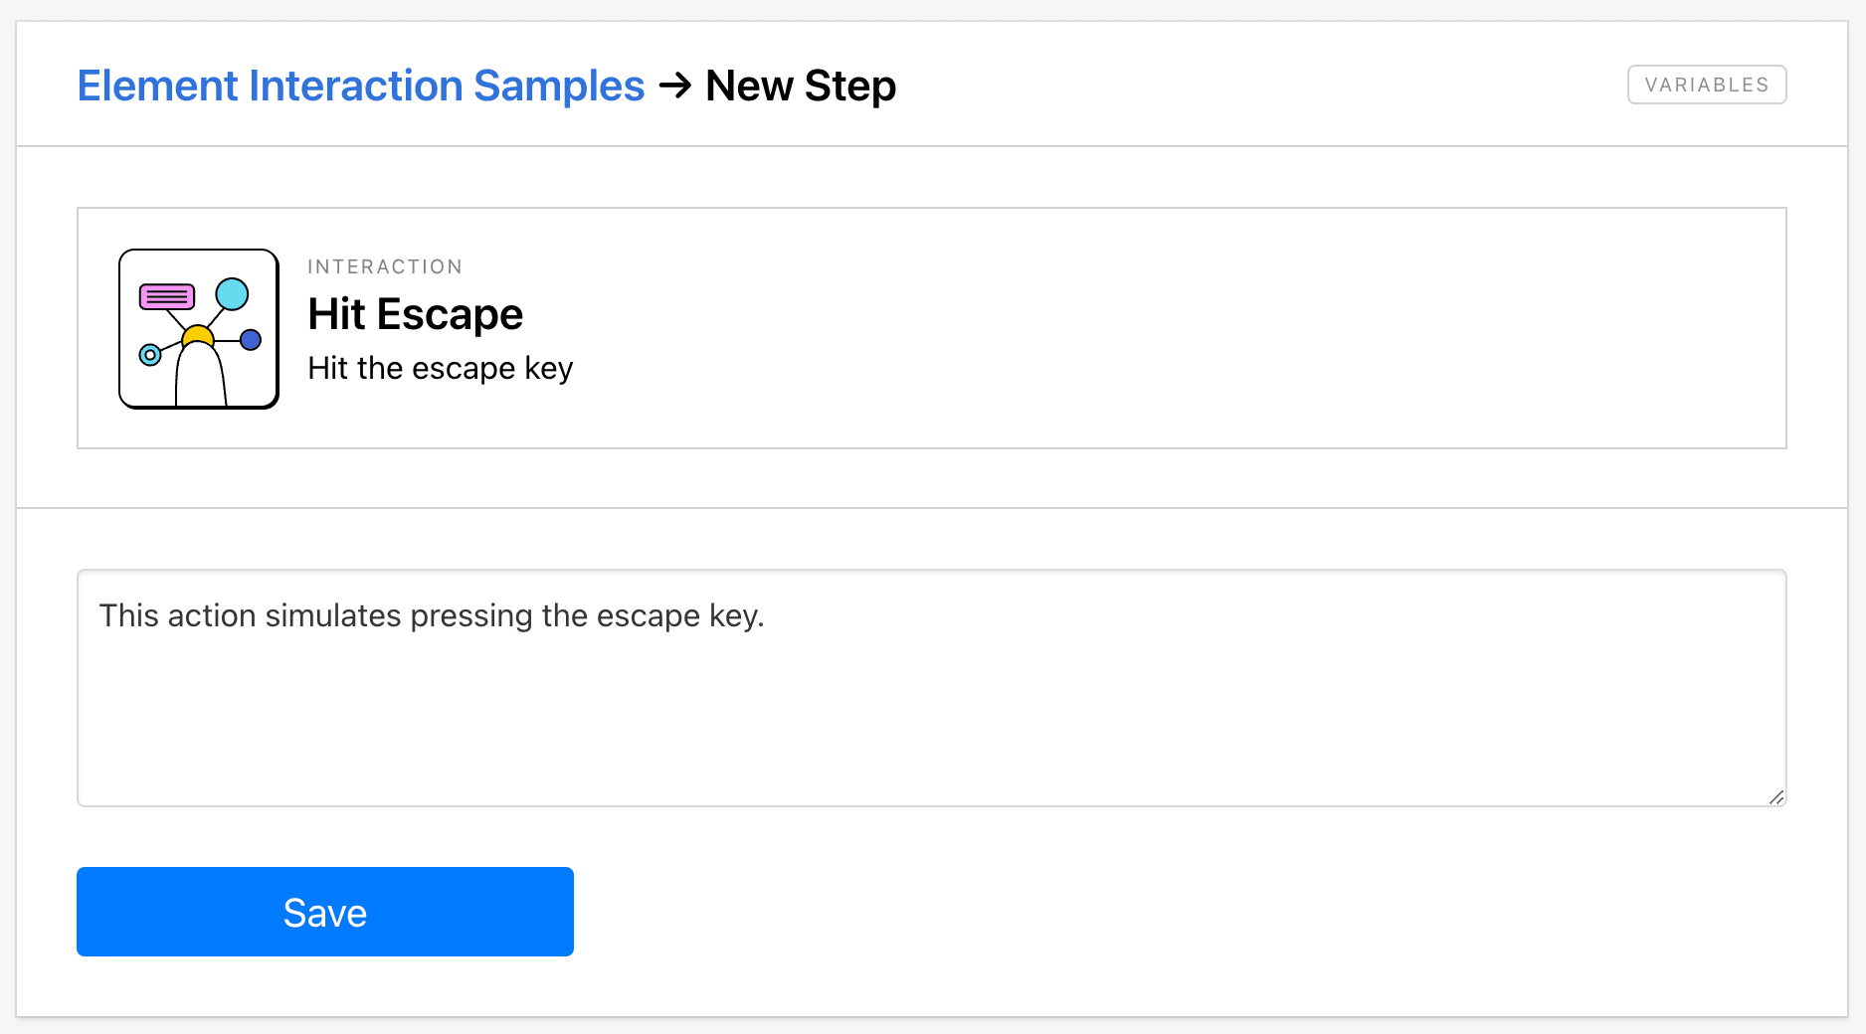Click the small cyan ring in icon
This screenshot has width=1866, height=1034.
coord(150,355)
